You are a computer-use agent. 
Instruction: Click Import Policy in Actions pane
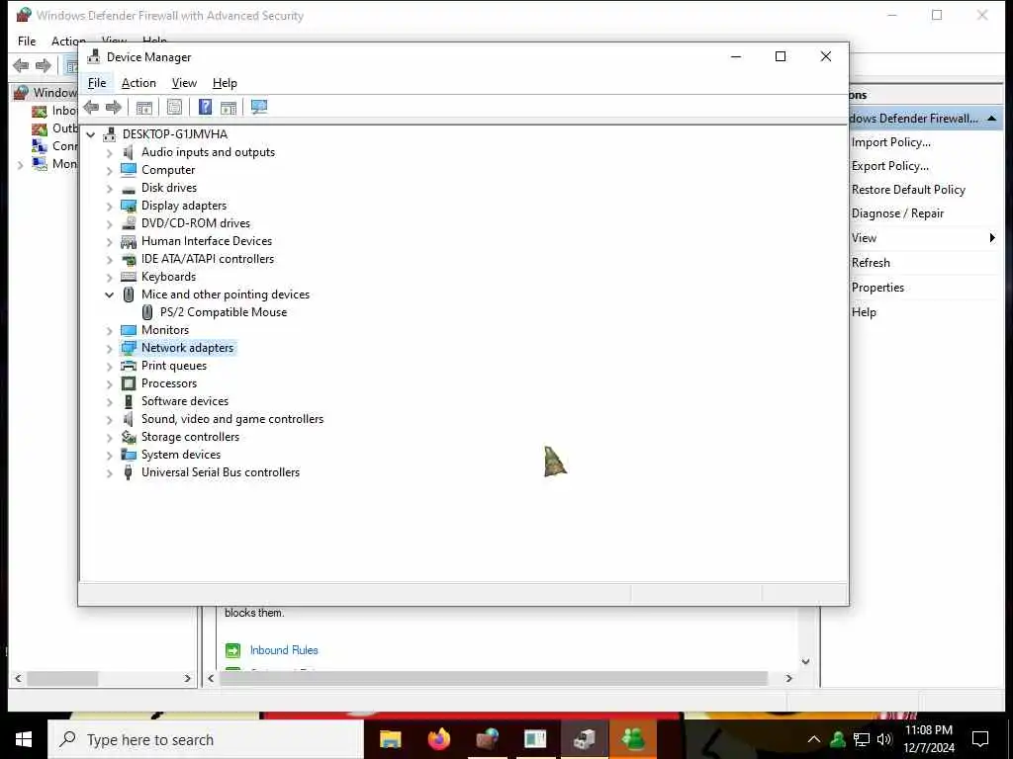tap(891, 142)
